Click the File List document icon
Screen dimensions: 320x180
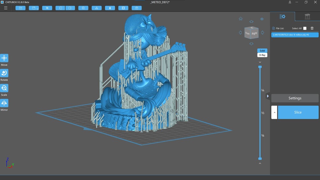[x=274, y=28]
